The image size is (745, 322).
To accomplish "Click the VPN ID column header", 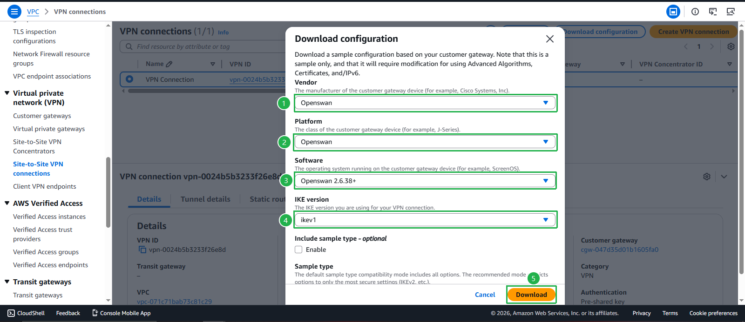I will [x=240, y=64].
